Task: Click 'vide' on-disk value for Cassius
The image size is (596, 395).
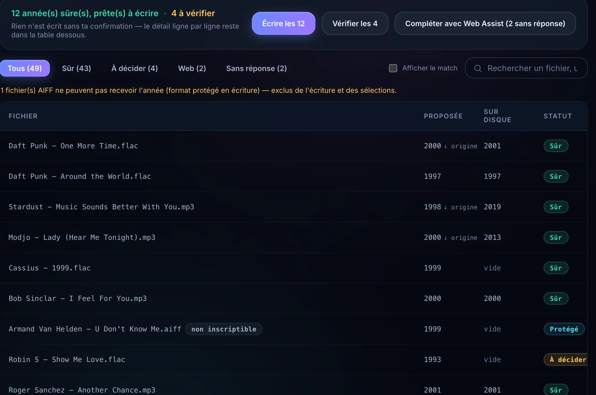Action: tap(492, 268)
